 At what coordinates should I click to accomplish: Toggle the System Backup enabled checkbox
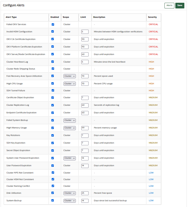click(x=53, y=200)
